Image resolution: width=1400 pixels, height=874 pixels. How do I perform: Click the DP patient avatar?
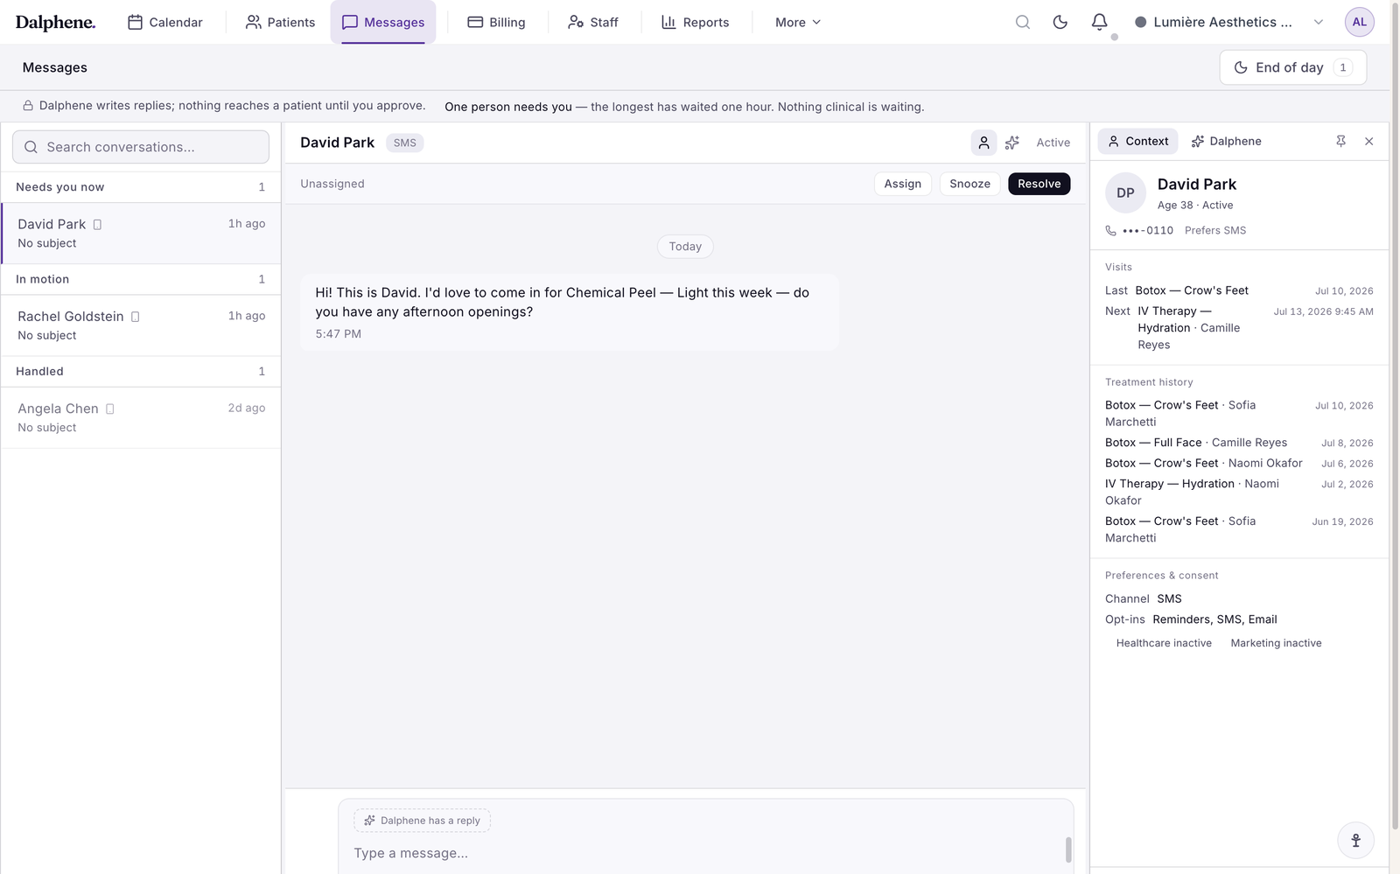point(1125,193)
